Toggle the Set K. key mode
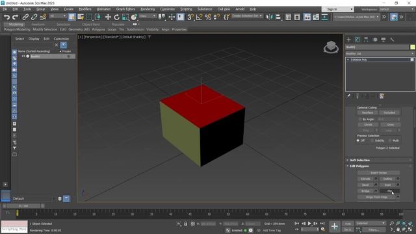 (348, 229)
